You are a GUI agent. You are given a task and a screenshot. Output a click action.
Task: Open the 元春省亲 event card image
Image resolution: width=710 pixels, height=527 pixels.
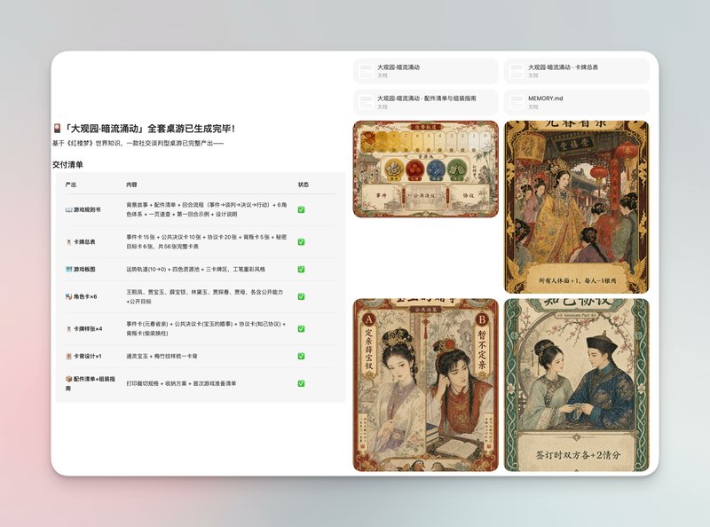click(x=576, y=207)
